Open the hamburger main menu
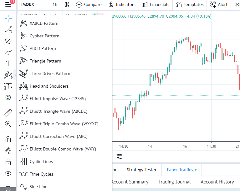 [x=8, y=5]
